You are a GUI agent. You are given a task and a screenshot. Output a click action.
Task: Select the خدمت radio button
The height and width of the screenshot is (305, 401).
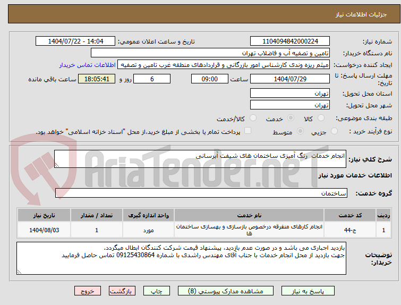tap(291, 118)
